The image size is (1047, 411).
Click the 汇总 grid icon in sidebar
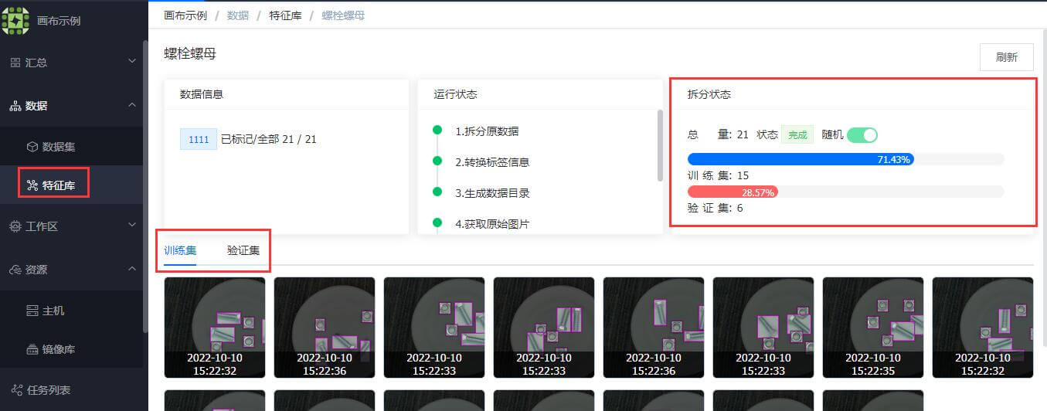point(15,63)
